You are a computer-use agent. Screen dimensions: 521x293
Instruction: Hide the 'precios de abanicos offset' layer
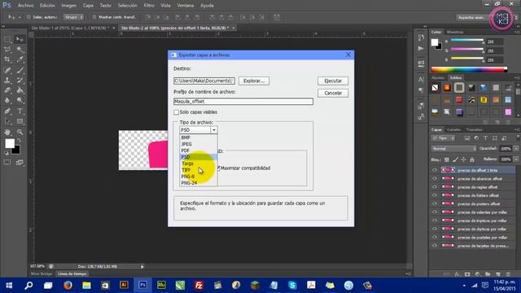pyautogui.click(x=434, y=178)
